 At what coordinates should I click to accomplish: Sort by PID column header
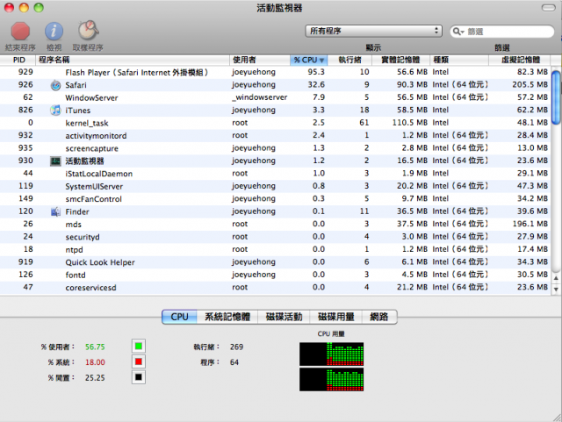point(18,60)
